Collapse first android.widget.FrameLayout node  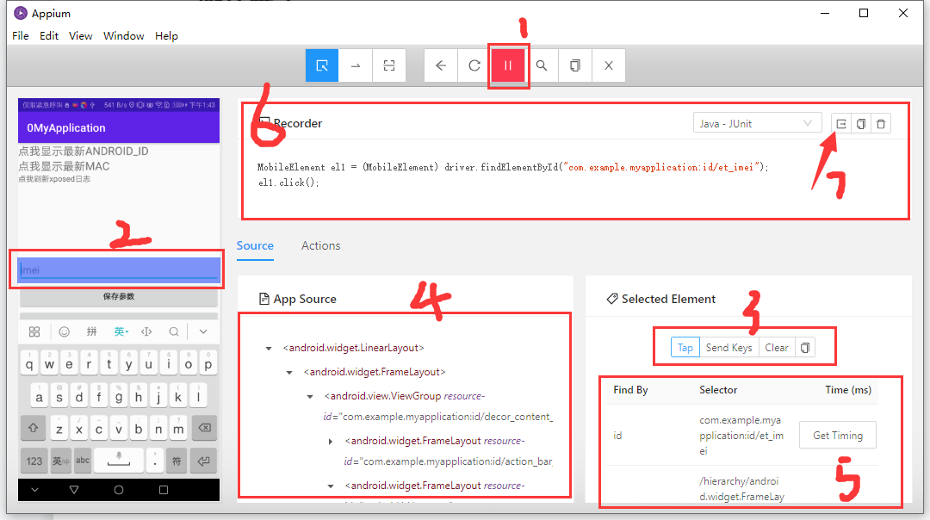tap(289, 373)
